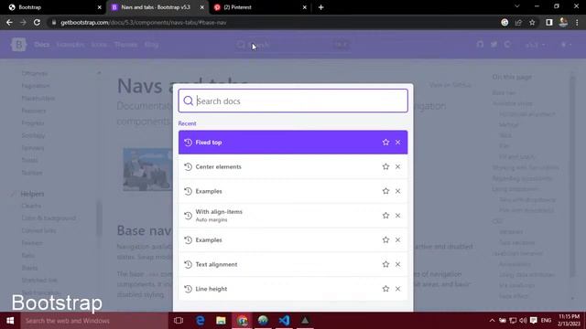Go back to the previous page
This screenshot has width=586, height=329.
9,22
